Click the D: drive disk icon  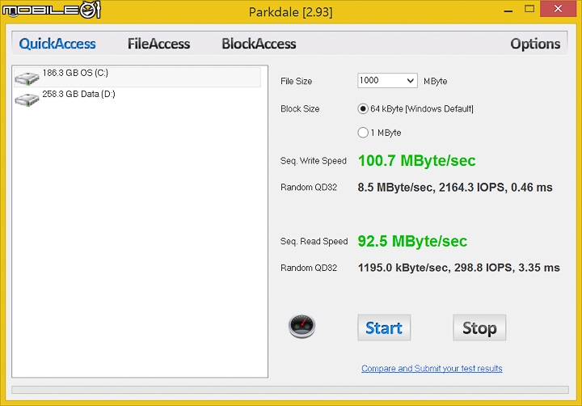pos(27,99)
